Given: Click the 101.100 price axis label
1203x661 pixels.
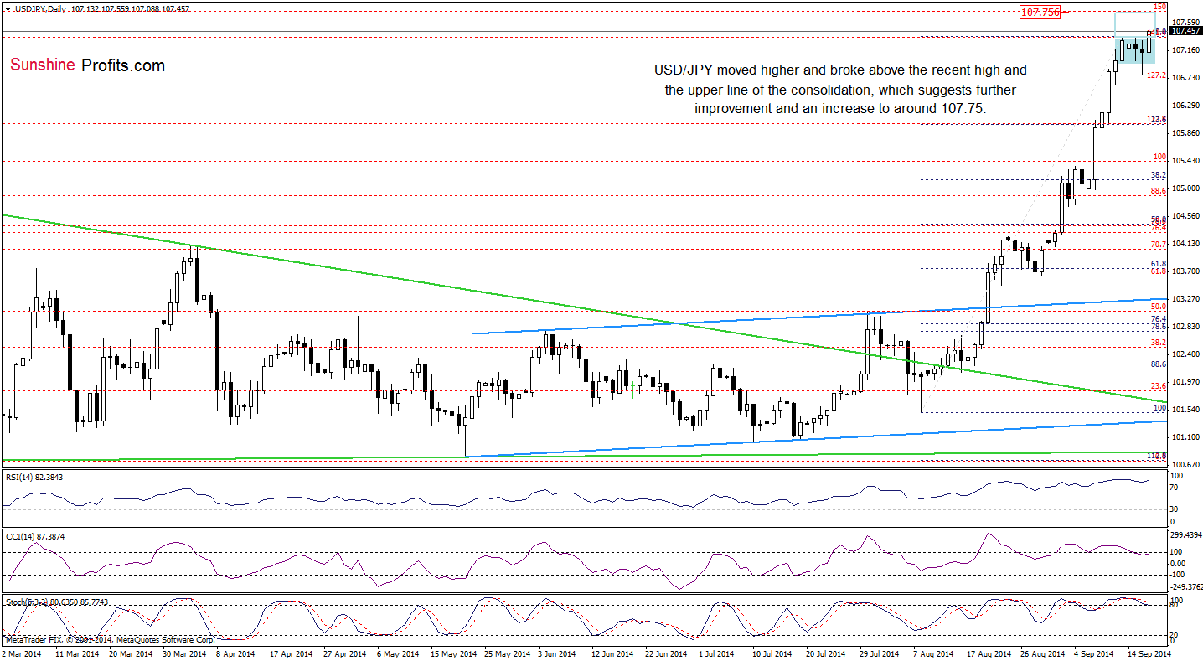Looking at the screenshot, I should coord(1185,436).
